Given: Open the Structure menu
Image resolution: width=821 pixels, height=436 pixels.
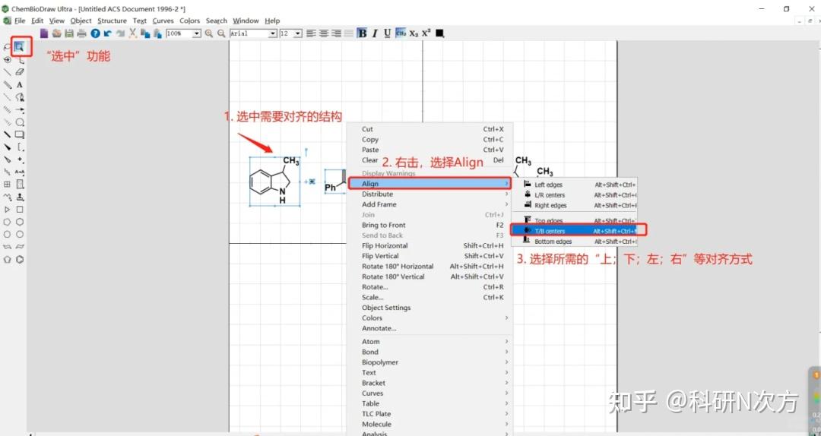Looking at the screenshot, I should click(x=112, y=21).
